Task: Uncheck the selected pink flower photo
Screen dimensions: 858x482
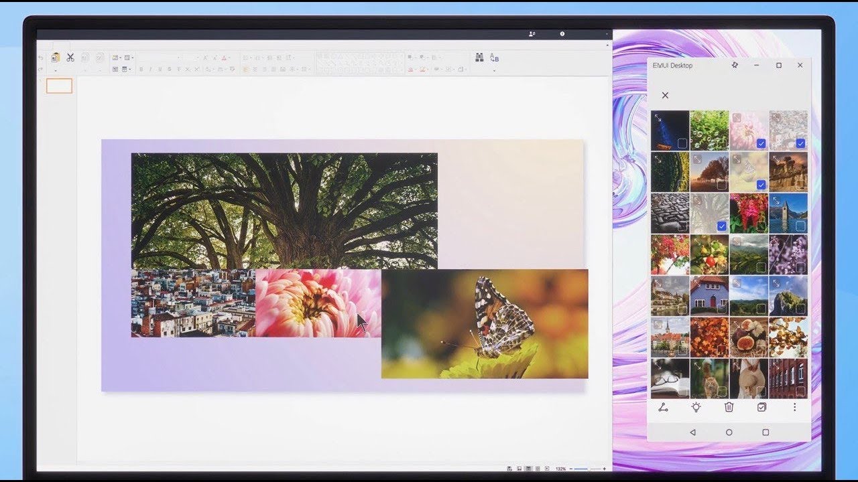Action: click(761, 143)
